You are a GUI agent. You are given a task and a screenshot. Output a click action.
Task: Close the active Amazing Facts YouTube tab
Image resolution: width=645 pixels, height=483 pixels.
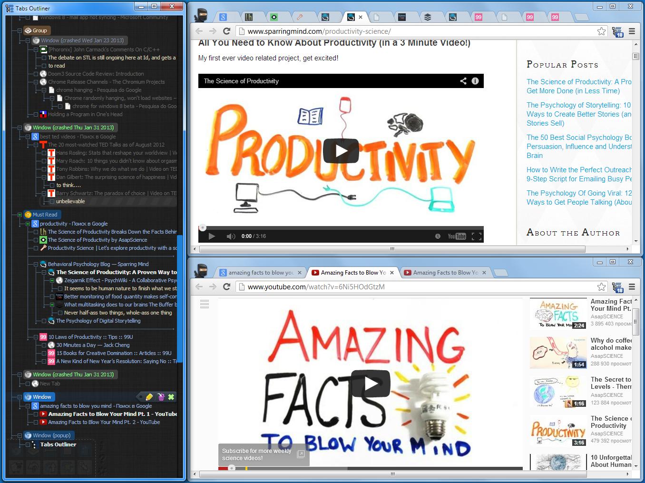[392, 273]
